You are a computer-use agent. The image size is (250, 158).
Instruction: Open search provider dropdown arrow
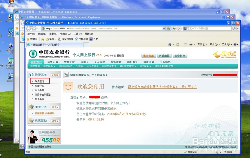(238, 29)
